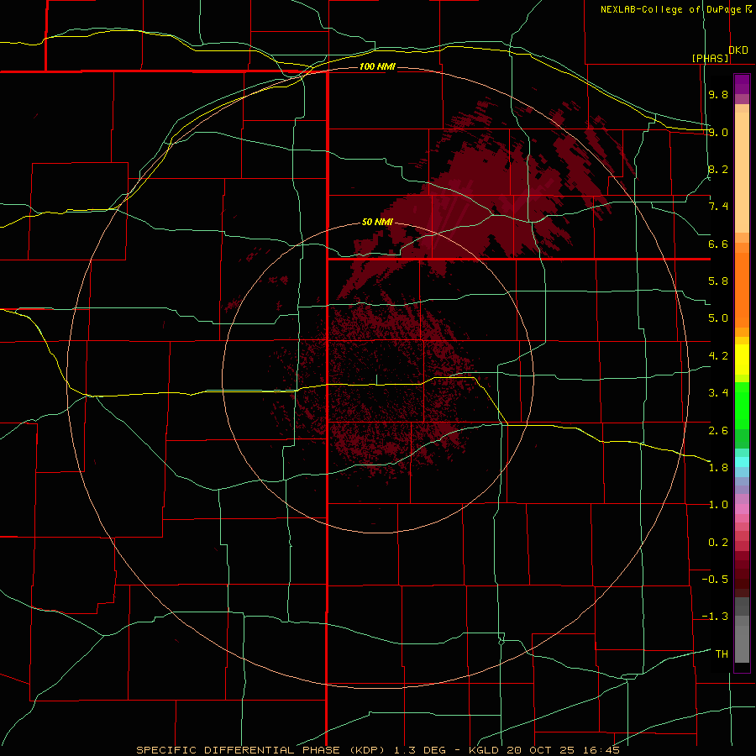This screenshot has width=756, height=756.
Task: Click the 6.6 scale value
Action: point(717,244)
